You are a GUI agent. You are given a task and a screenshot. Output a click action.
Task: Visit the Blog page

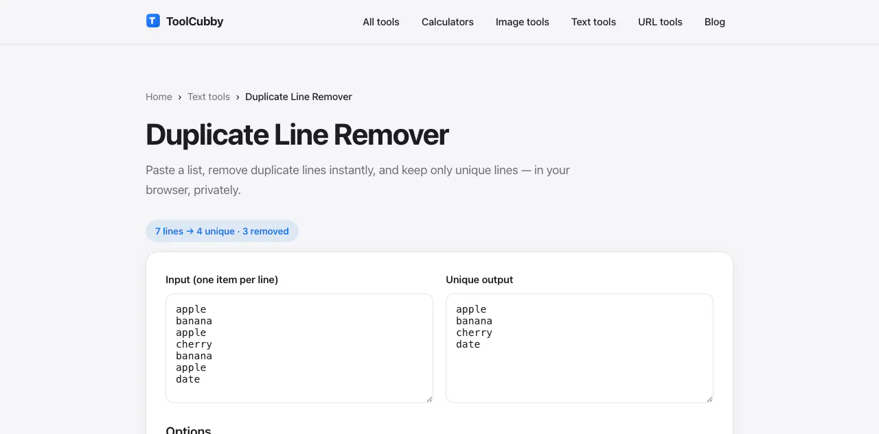point(715,22)
